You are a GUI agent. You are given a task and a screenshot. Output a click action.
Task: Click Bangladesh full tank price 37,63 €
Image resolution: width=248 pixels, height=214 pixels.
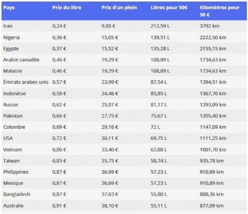click(x=110, y=194)
